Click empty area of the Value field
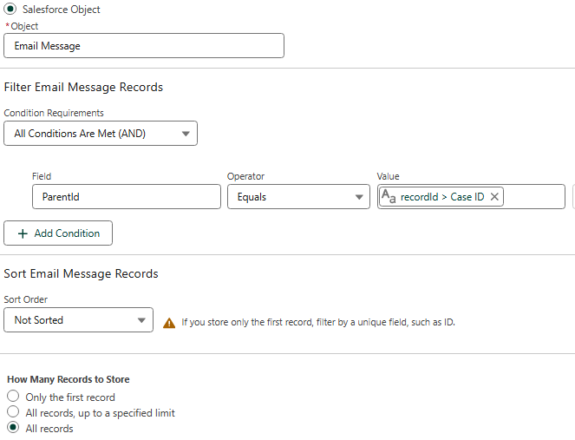The image size is (575, 440). 533,197
